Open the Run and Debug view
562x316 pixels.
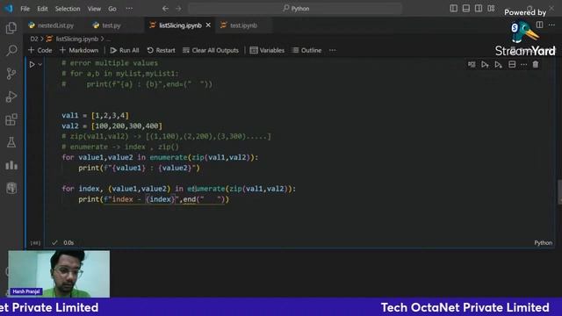pyautogui.click(x=11, y=97)
